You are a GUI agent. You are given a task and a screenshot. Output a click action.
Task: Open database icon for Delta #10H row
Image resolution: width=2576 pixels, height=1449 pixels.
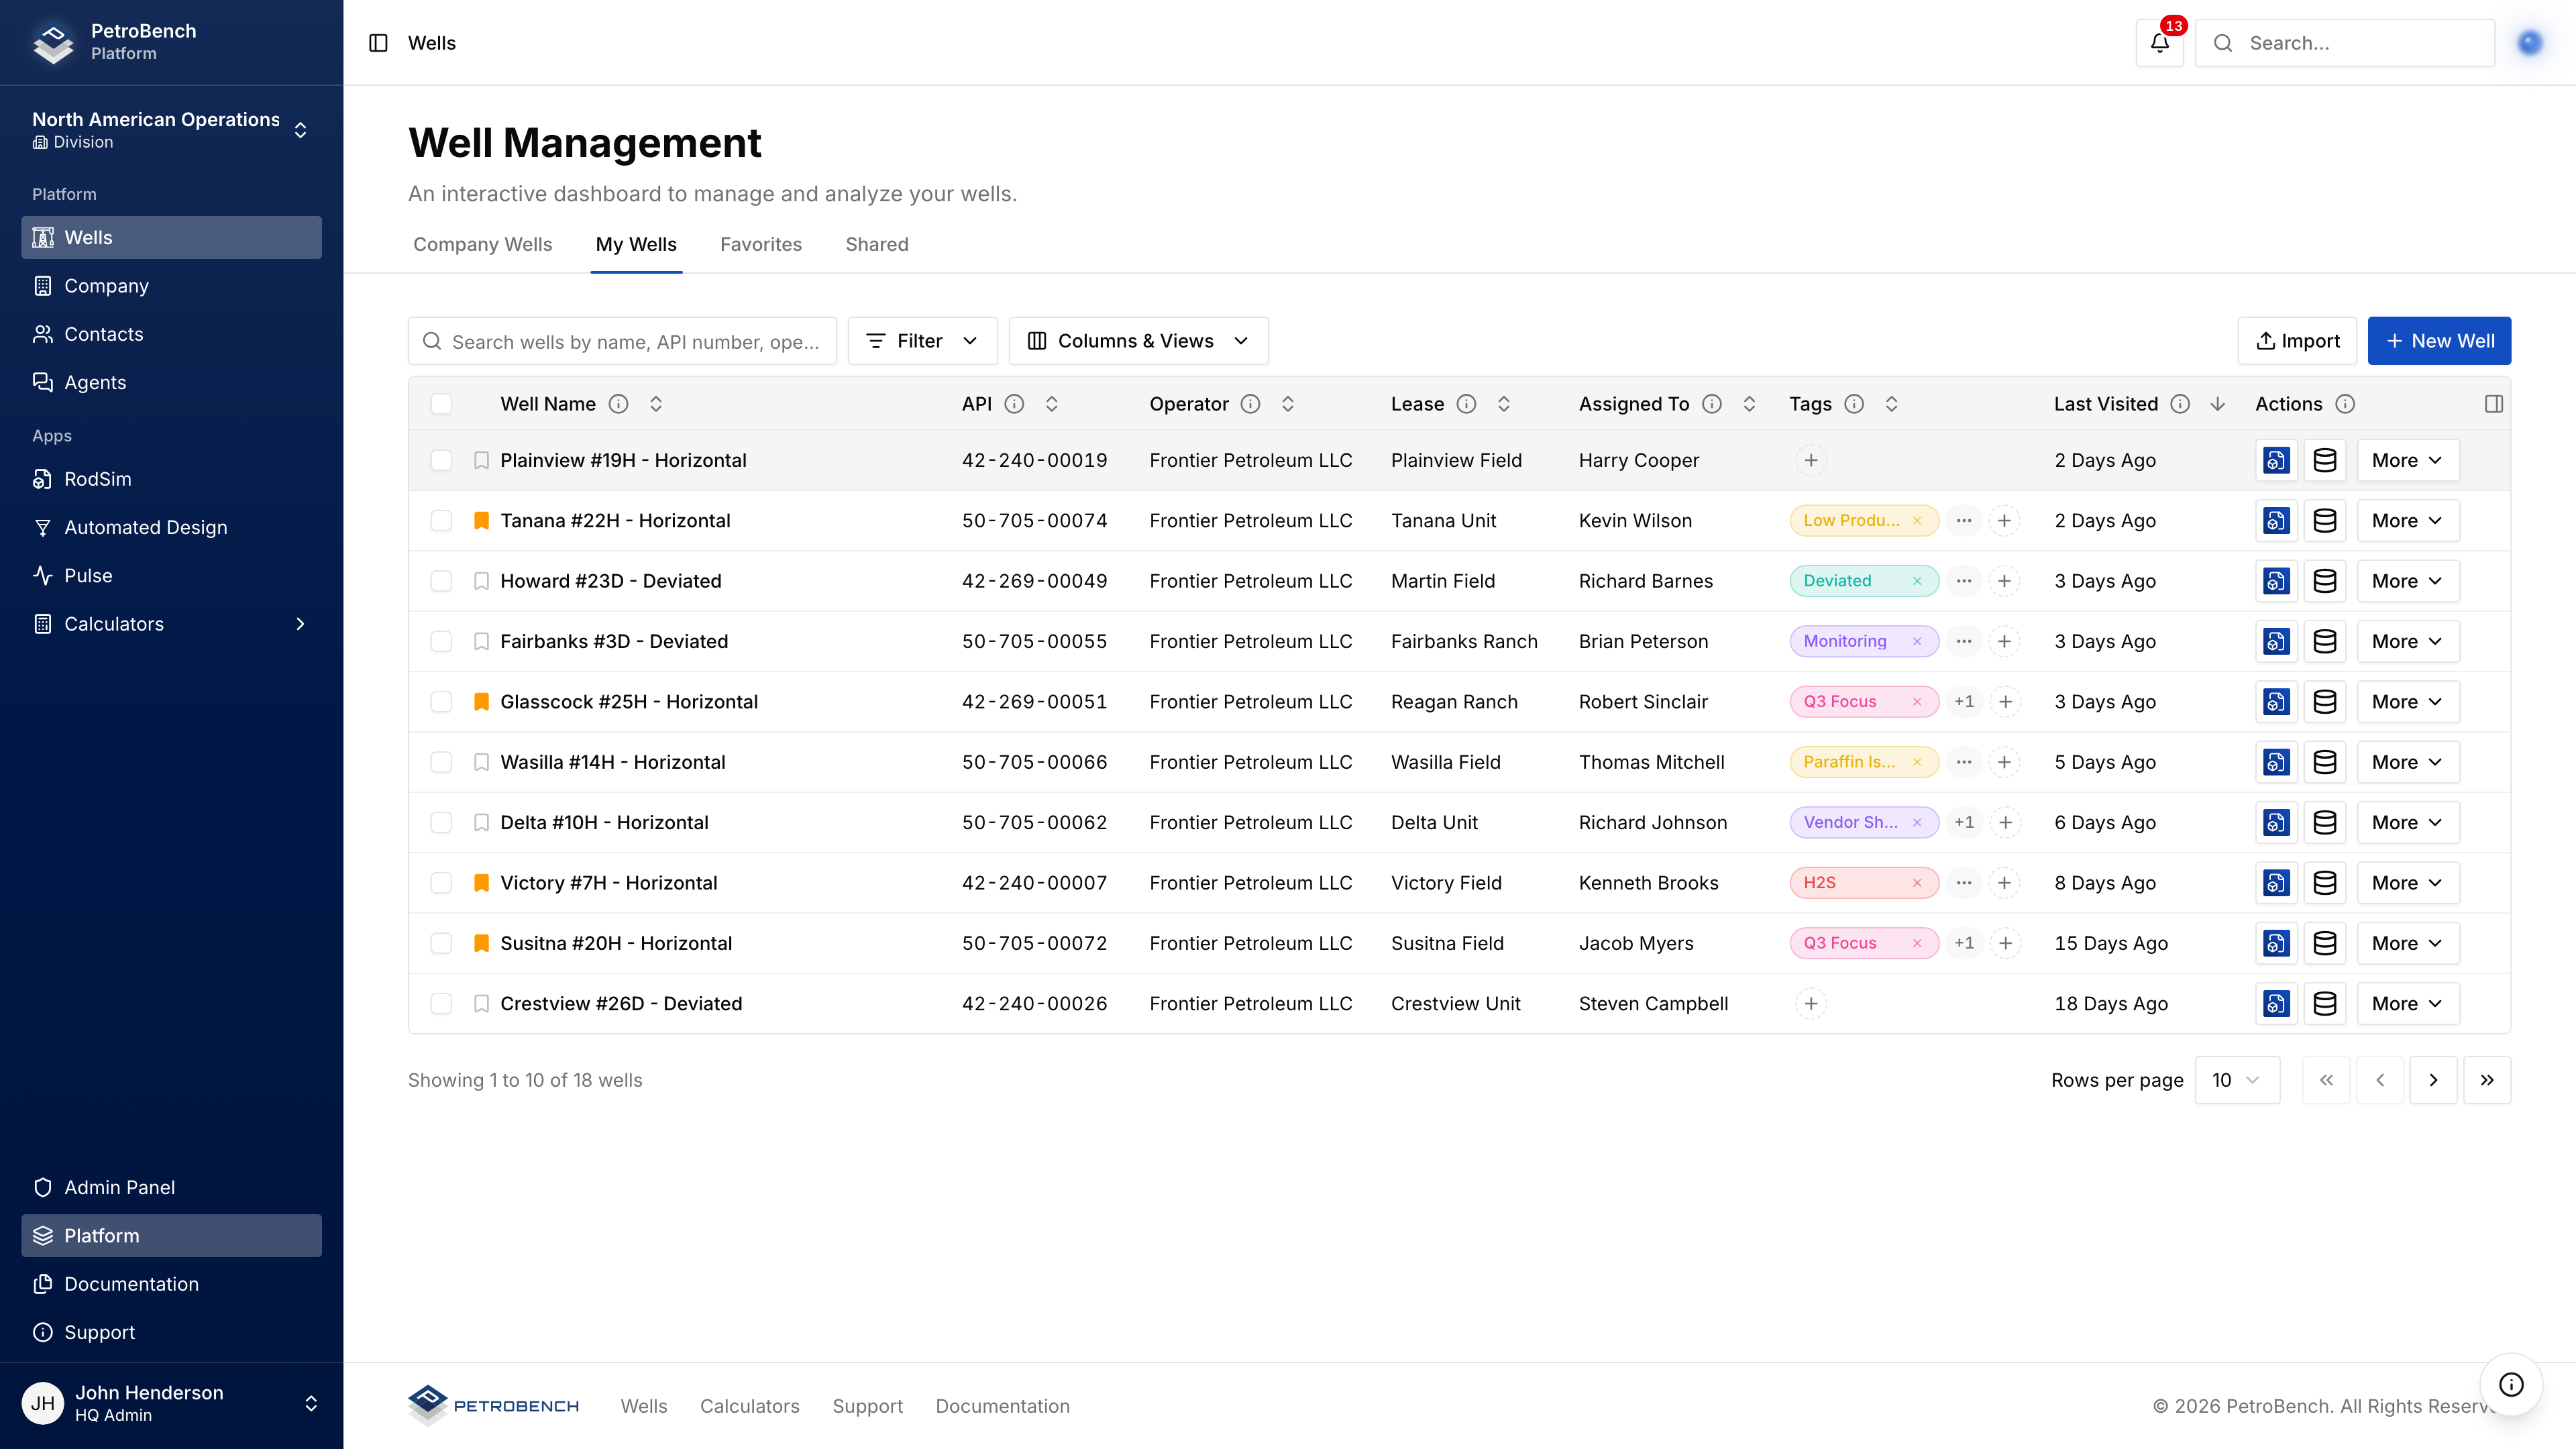[x=2325, y=822]
